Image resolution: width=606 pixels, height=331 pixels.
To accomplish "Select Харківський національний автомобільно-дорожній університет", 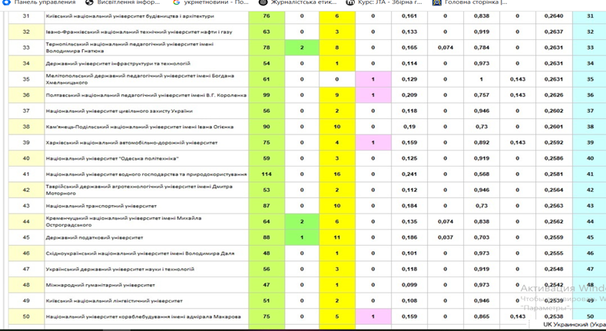I will pos(131,143).
